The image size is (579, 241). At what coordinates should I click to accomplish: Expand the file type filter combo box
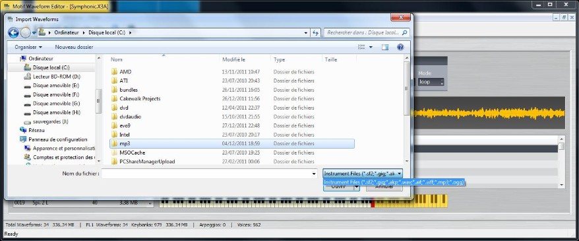(x=363, y=174)
